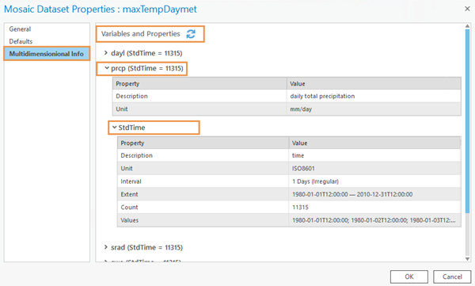Expand the dayl variable node
475x286 pixels.
(x=106, y=53)
